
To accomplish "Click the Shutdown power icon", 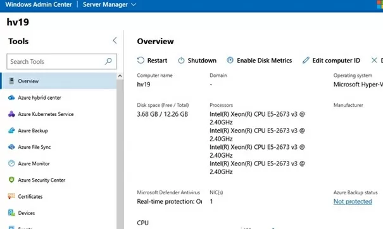I will pyautogui.click(x=181, y=60).
